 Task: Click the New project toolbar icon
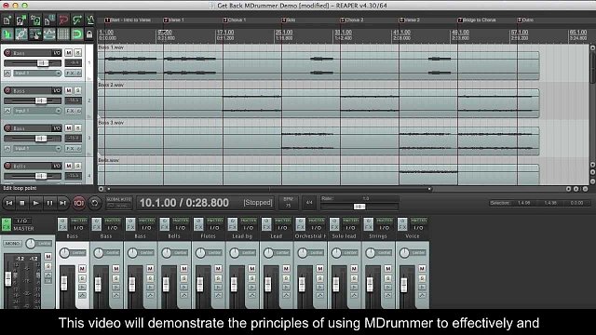tap(7, 20)
